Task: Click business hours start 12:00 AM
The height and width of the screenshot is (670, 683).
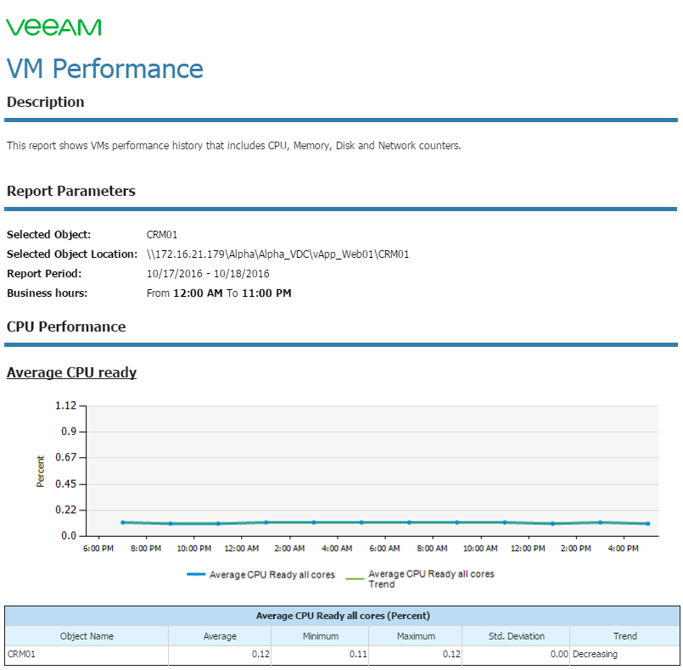Action: tap(198, 293)
